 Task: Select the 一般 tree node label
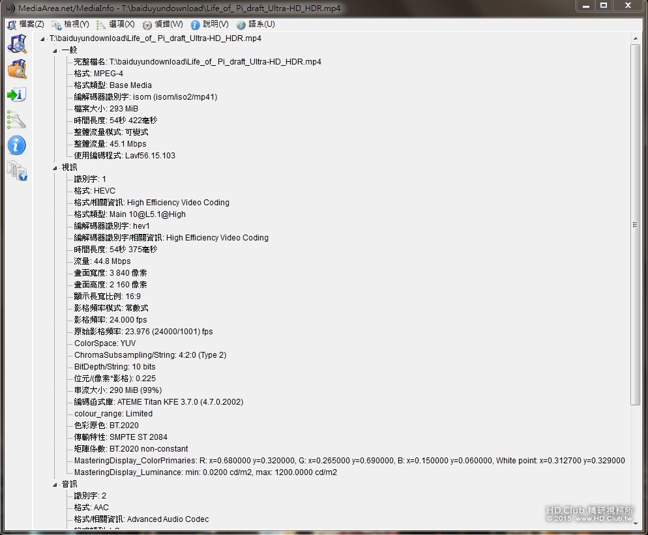tap(69, 50)
